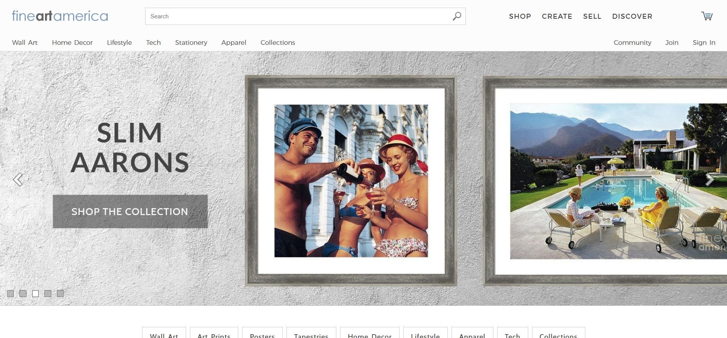Viewport: 727px width, 338px height.
Task: Open the SELL menu
Action: point(592,16)
